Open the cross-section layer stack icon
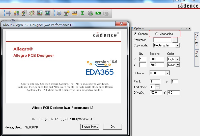 coord(32,13)
